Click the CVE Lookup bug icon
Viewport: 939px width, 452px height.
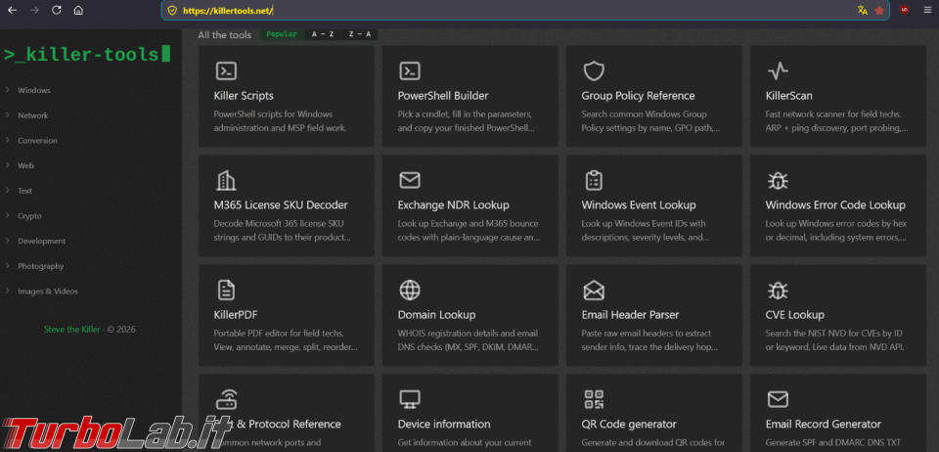point(778,290)
